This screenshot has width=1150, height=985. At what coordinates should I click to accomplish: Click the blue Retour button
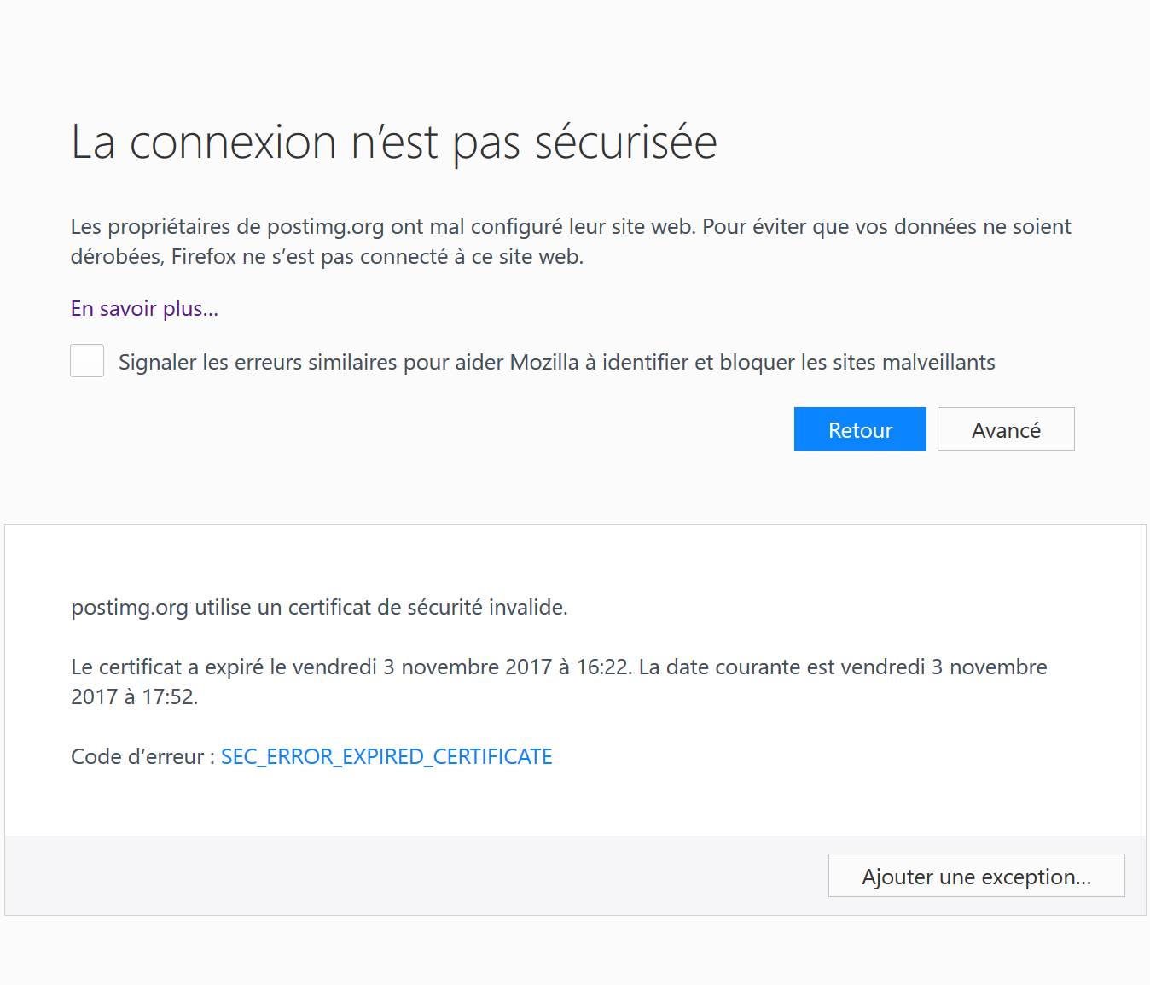[x=860, y=429]
